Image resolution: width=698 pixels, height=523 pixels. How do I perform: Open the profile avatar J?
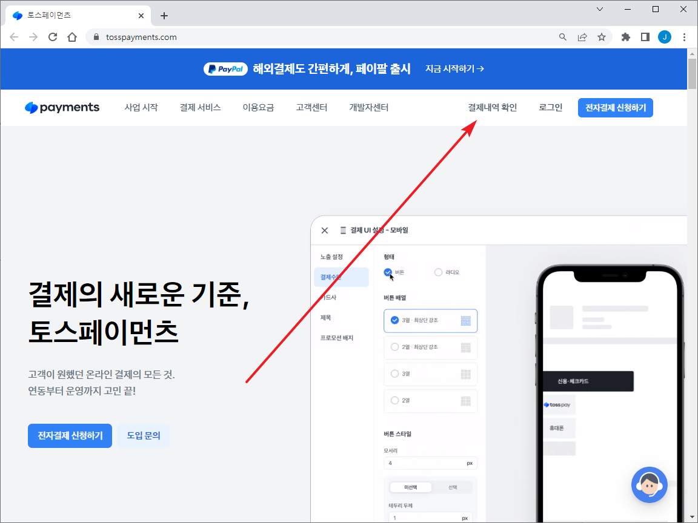tap(665, 37)
